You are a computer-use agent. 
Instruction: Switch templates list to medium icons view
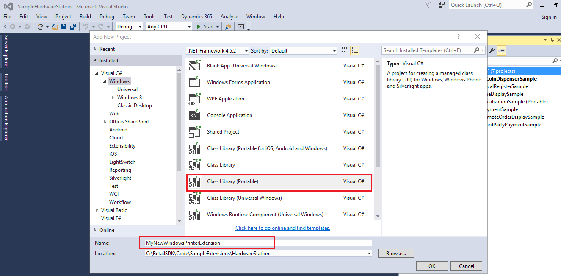pos(355,50)
